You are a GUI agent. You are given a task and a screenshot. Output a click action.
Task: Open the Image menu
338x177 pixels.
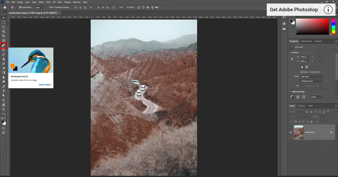20,2
